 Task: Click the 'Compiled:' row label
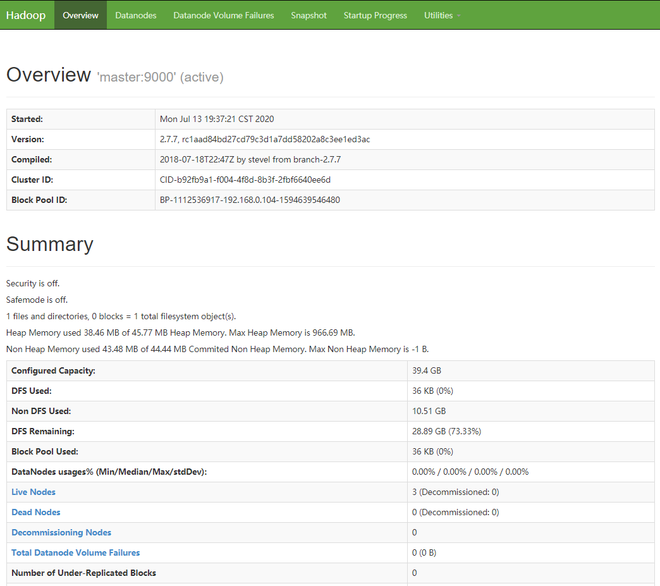click(x=32, y=159)
